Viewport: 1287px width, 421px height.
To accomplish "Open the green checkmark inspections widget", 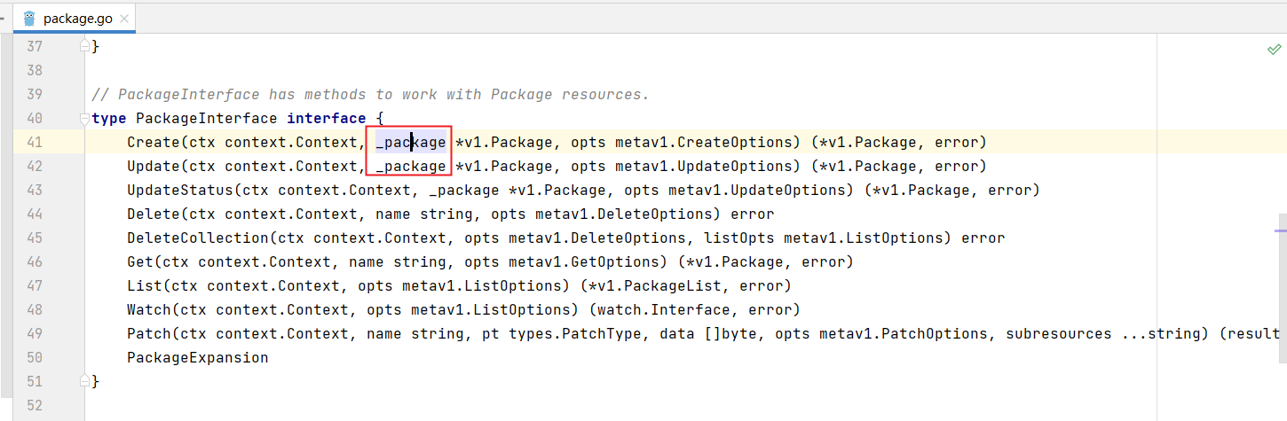I will (1274, 49).
